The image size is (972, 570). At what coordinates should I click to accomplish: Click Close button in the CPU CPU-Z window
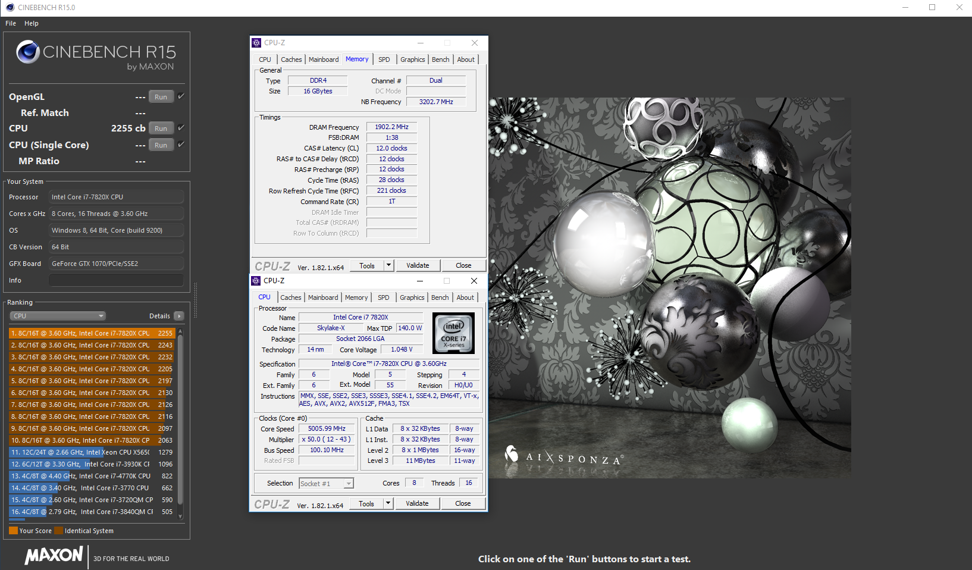463,503
